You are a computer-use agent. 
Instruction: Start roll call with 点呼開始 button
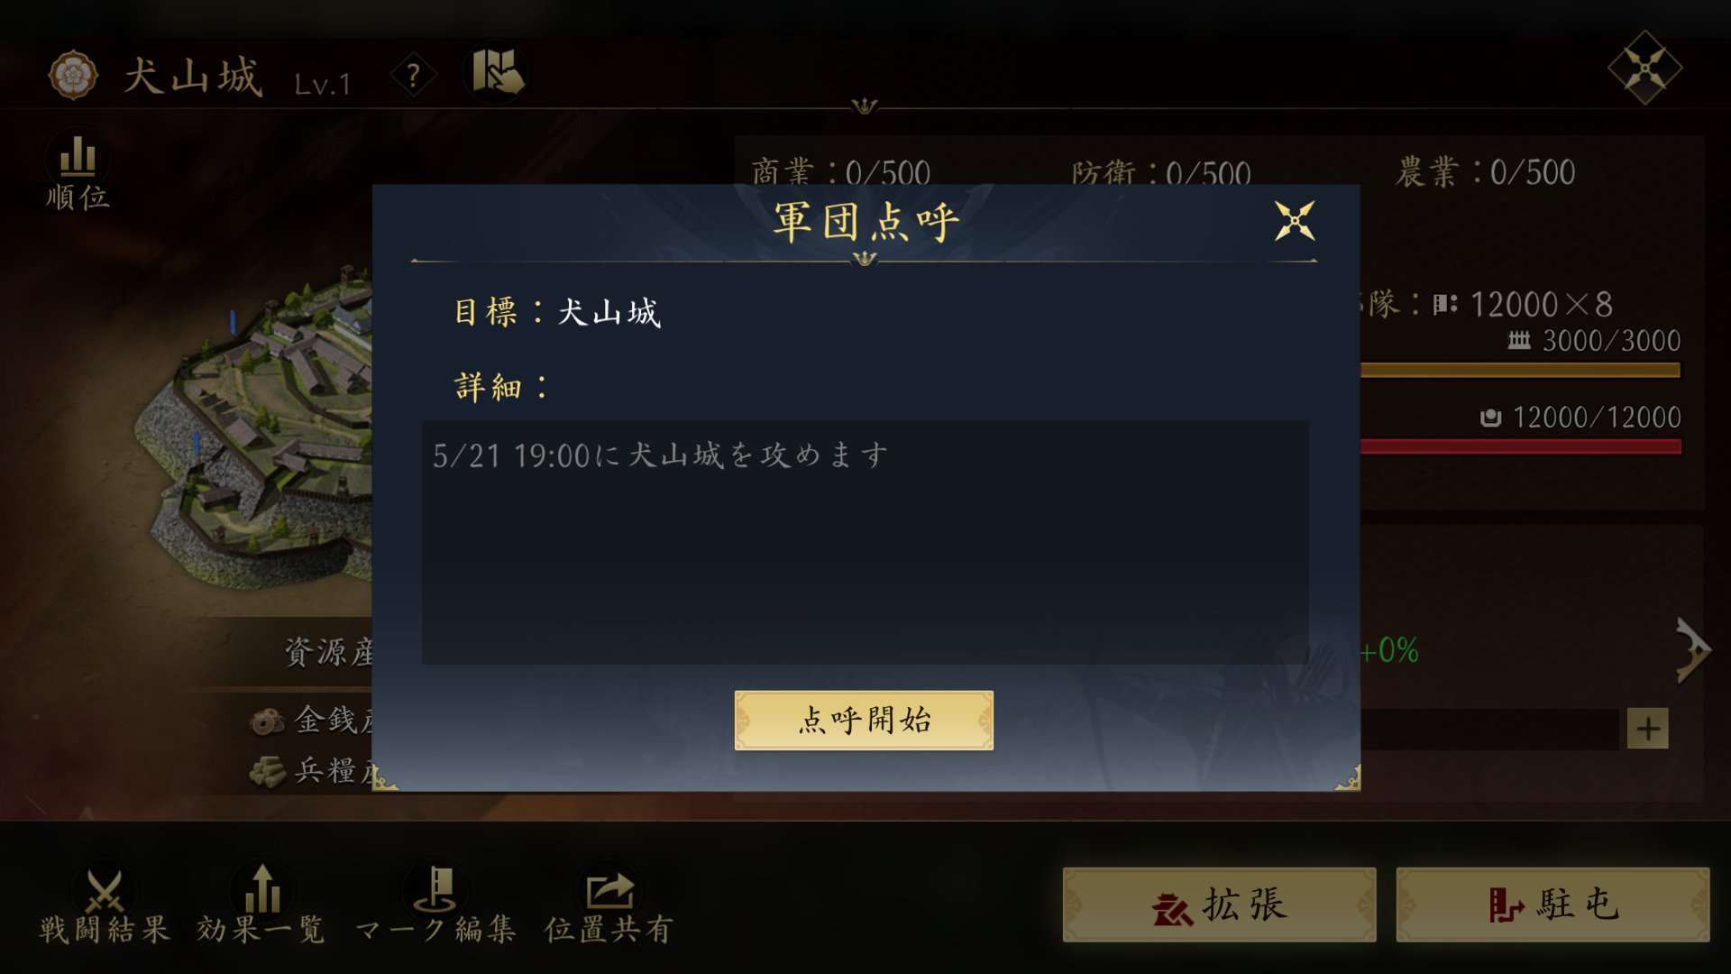pos(864,720)
